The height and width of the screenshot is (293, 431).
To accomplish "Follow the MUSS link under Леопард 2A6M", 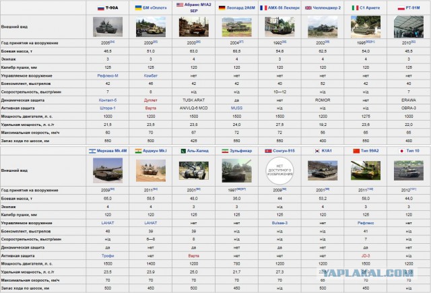I will click(x=236, y=108).
